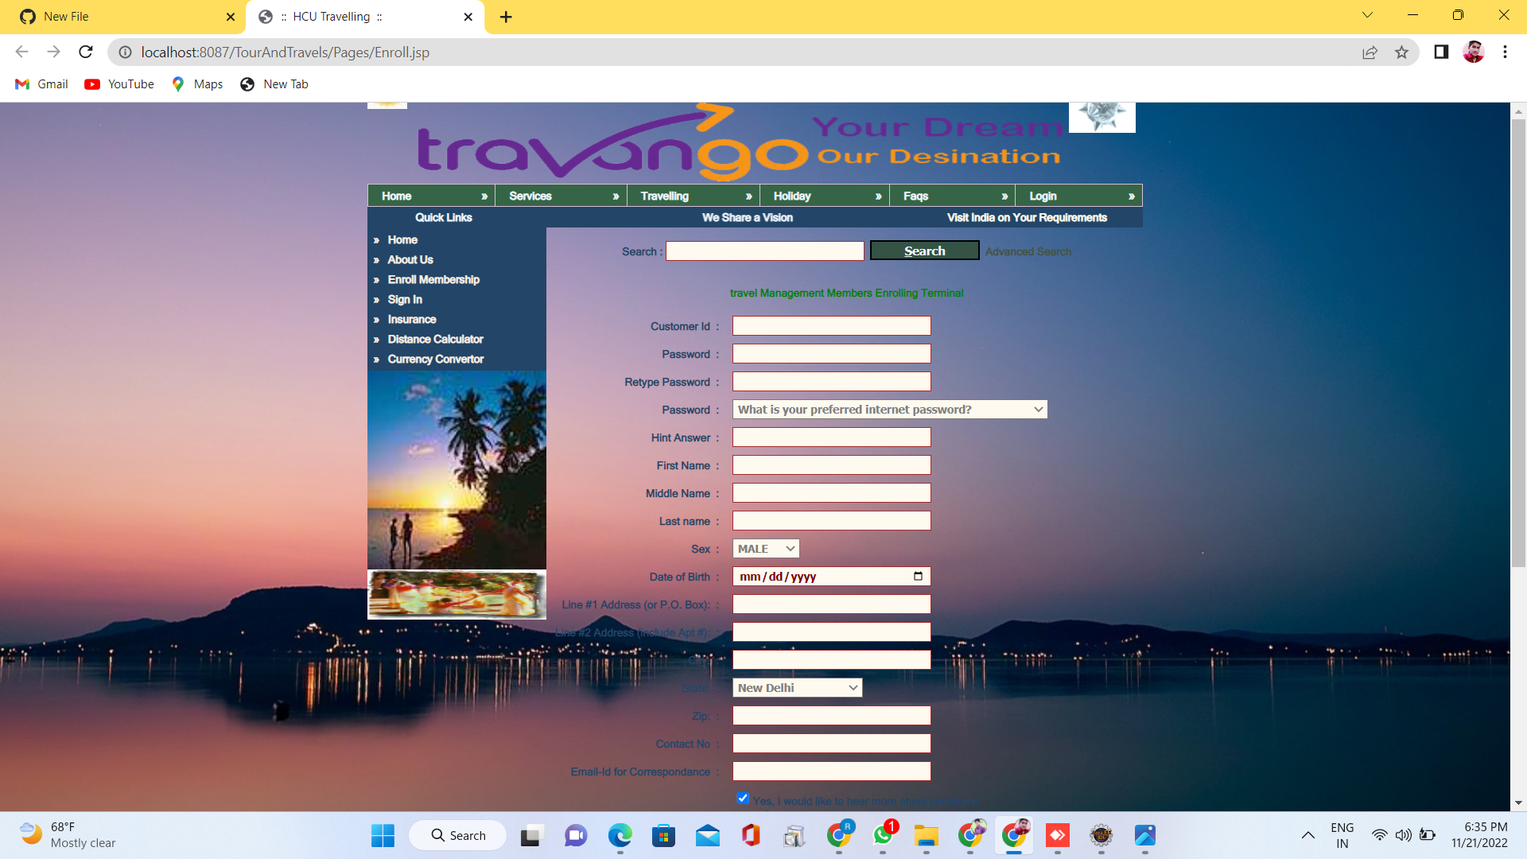Viewport: 1527px width, 859px height.
Task: Click the share icon in the address bar
Action: click(1370, 52)
